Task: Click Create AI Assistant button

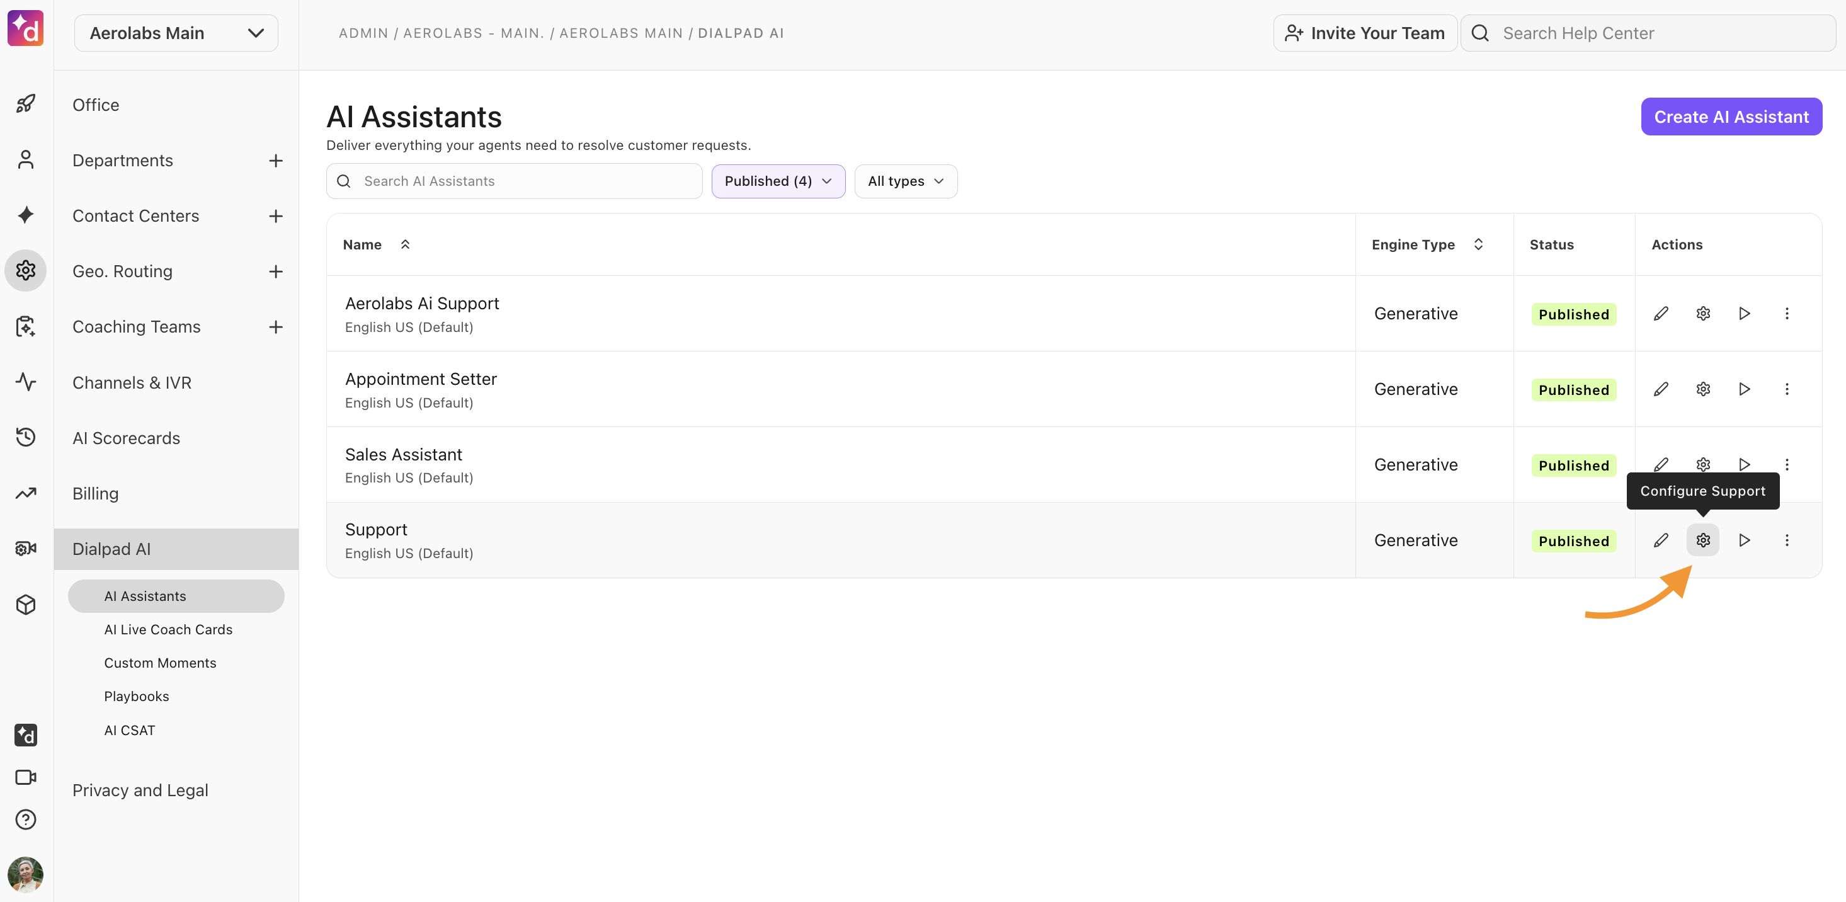Action: point(1731,117)
